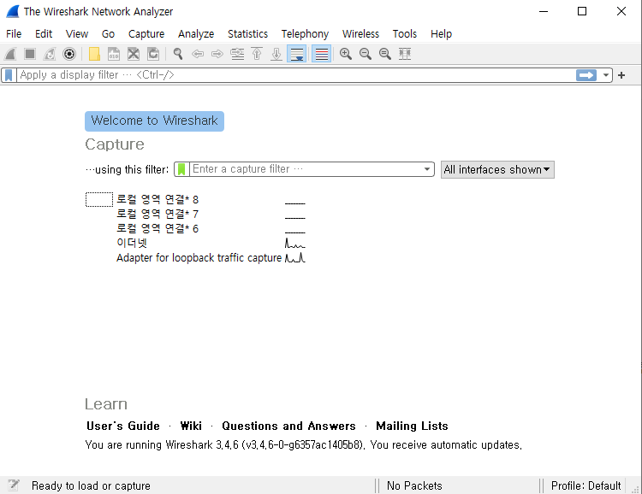
Task: Zoom in main window text
Action: (346, 54)
